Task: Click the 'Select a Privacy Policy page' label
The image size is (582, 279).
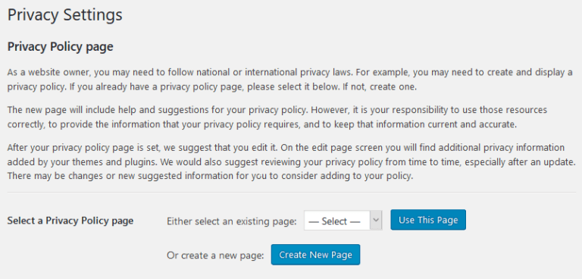Action: point(70,221)
